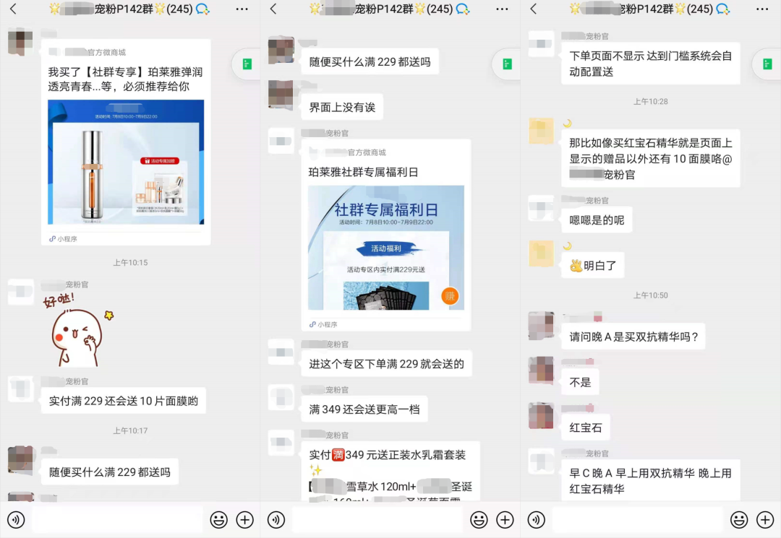781x538 pixels.
Task: Tap the back arrow in the left chat panel
Action: point(13,9)
